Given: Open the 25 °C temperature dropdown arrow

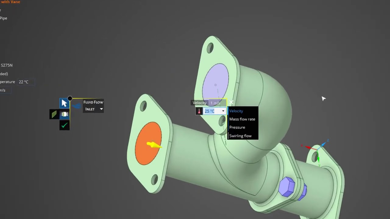Looking at the screenshot, I should 223,111.
